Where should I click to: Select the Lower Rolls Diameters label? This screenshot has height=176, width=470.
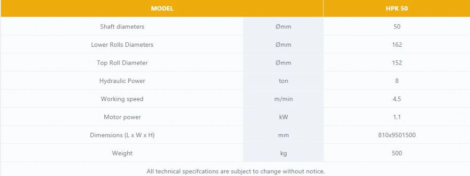click(122, 45)
